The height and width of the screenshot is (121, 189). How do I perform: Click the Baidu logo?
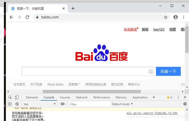pyautogui.click(x=102, y=53)
